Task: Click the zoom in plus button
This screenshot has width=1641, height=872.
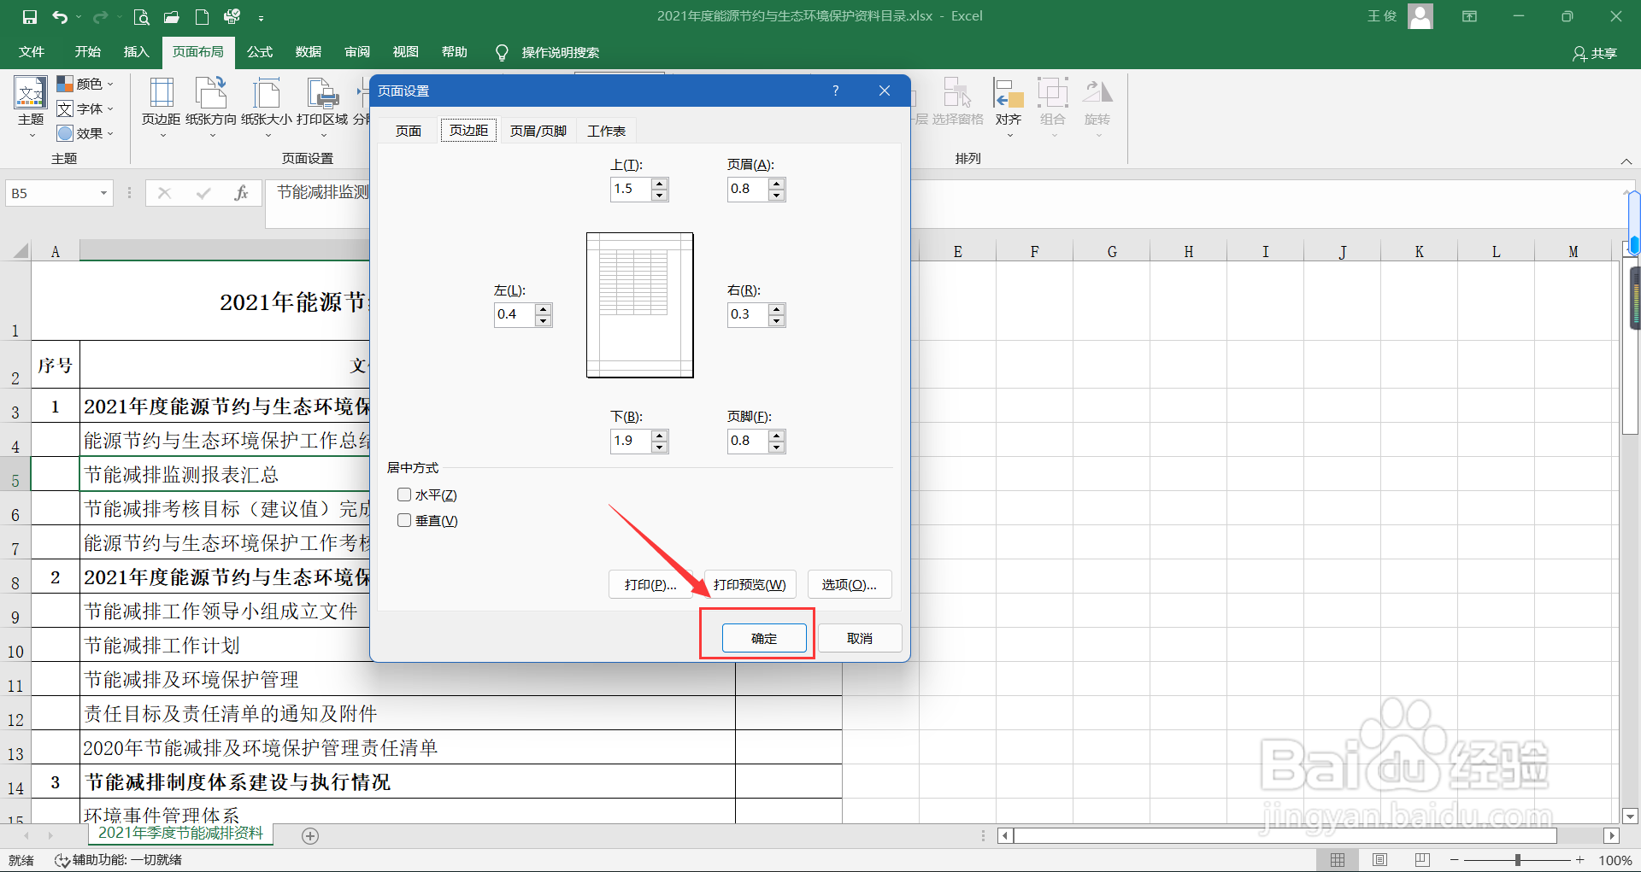Action: click(x=1580, y=860)
